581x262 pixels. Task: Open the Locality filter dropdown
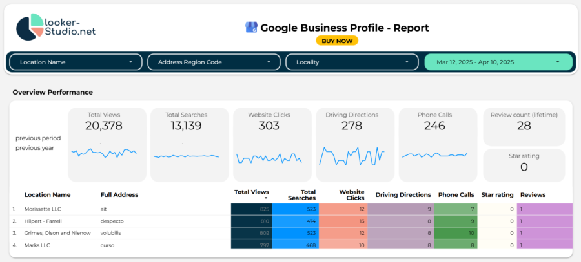[352, 62]
